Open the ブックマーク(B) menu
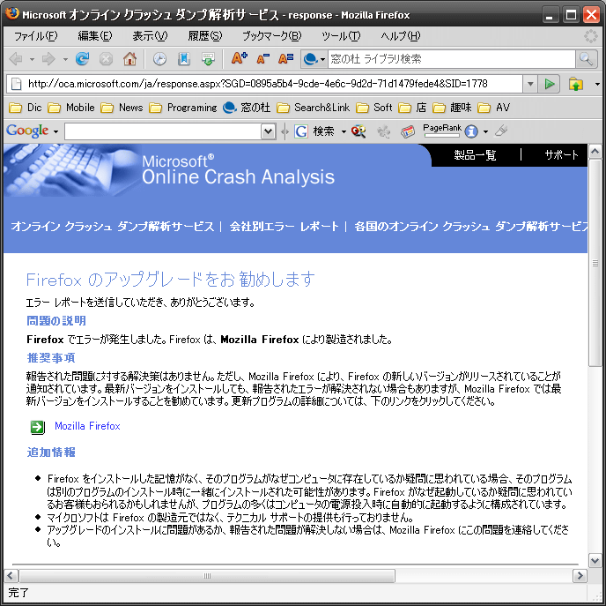The width and height of the screenshot is (606, 606). (271, 36)
